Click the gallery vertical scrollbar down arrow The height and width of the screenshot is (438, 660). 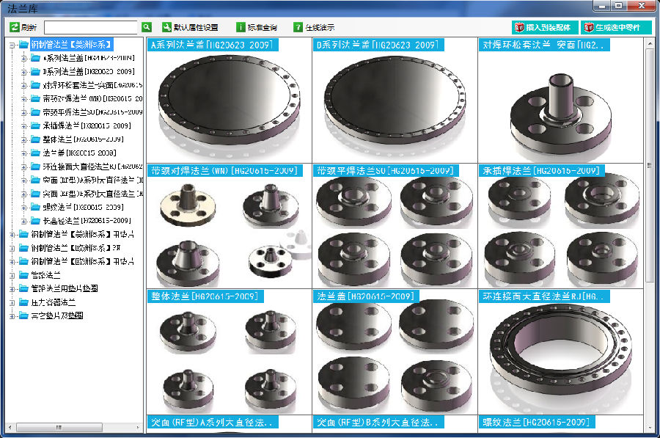pyautogui.click(x=650, y=428)
